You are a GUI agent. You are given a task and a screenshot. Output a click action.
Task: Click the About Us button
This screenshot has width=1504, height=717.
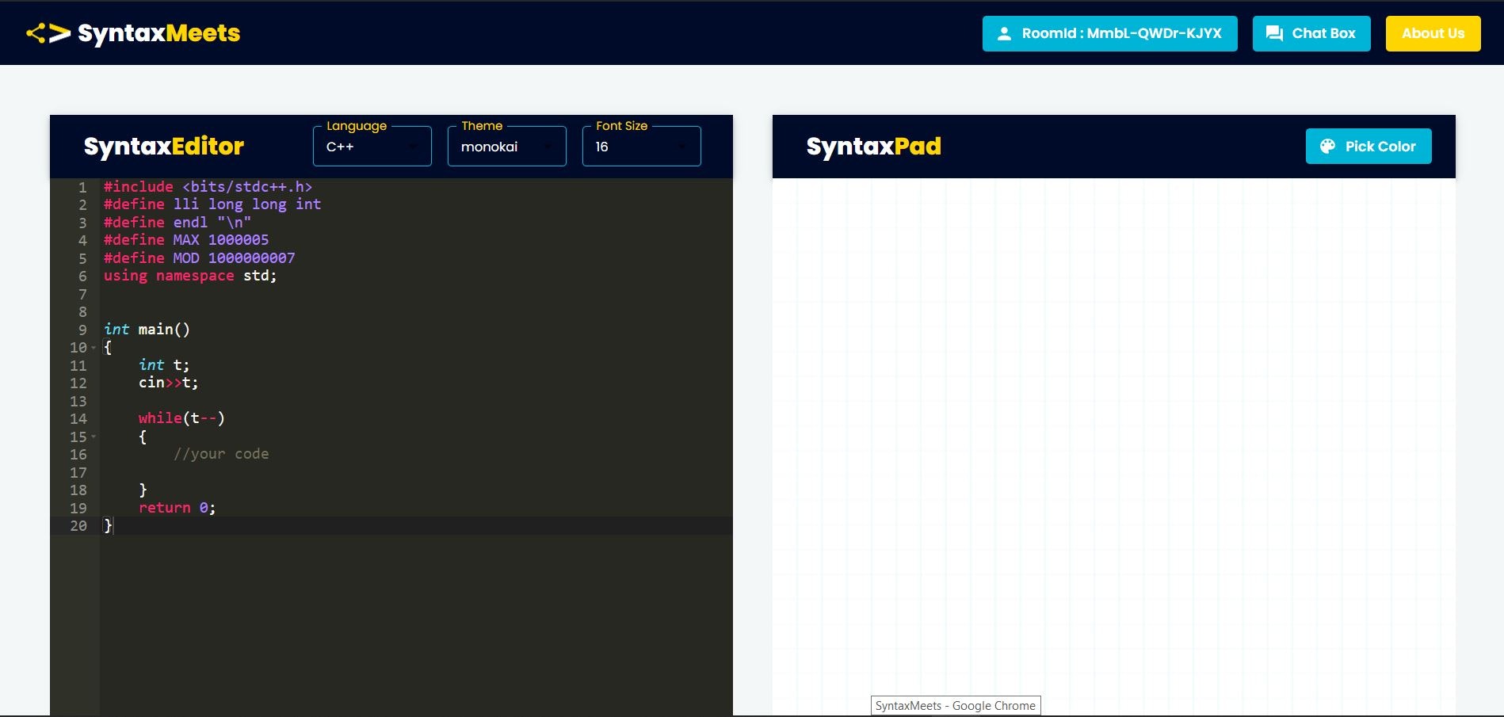pos(1433,33)
